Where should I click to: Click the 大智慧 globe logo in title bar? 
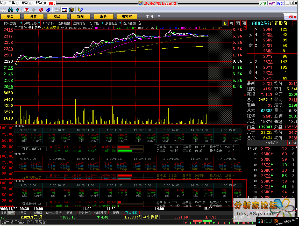click(140, 3)
